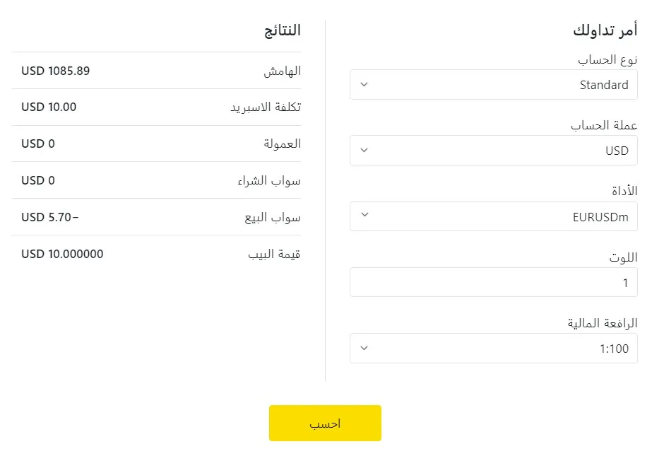Click the أمر تداولك order form heading
The height and width of the screenshot is (456, 652).
(x=605, y=30)
